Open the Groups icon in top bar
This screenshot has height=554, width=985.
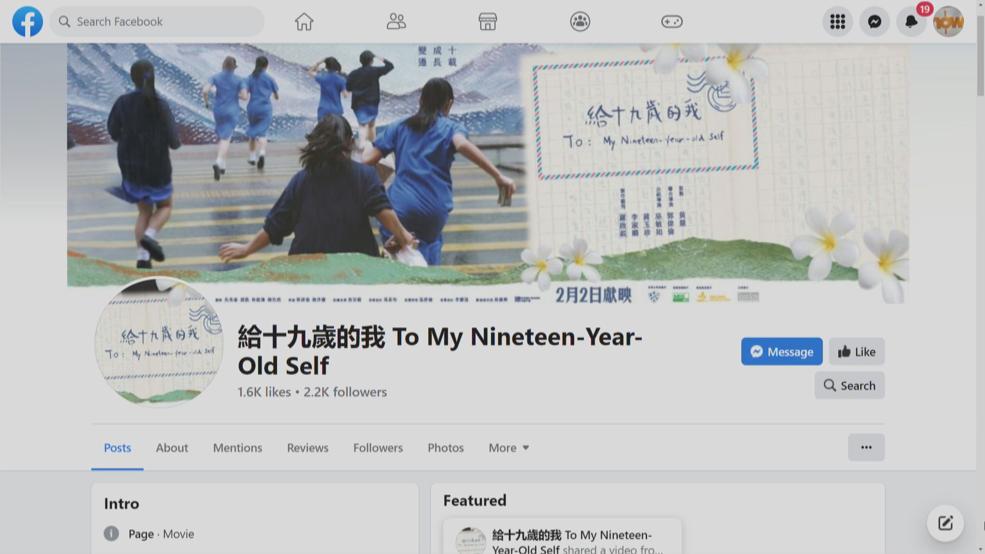(580, 22)
